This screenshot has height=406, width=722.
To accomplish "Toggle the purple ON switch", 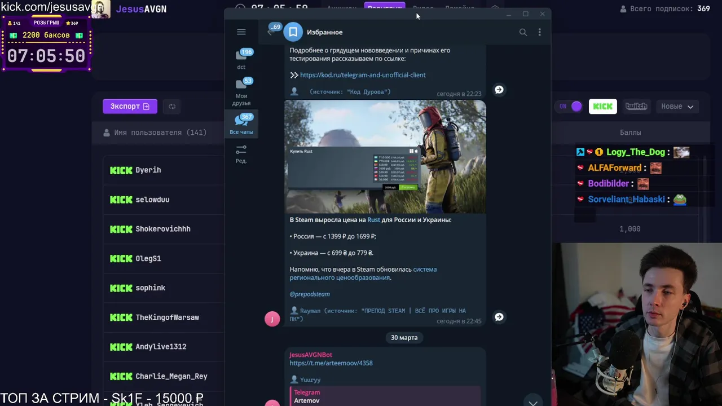I will coord(570,106).
